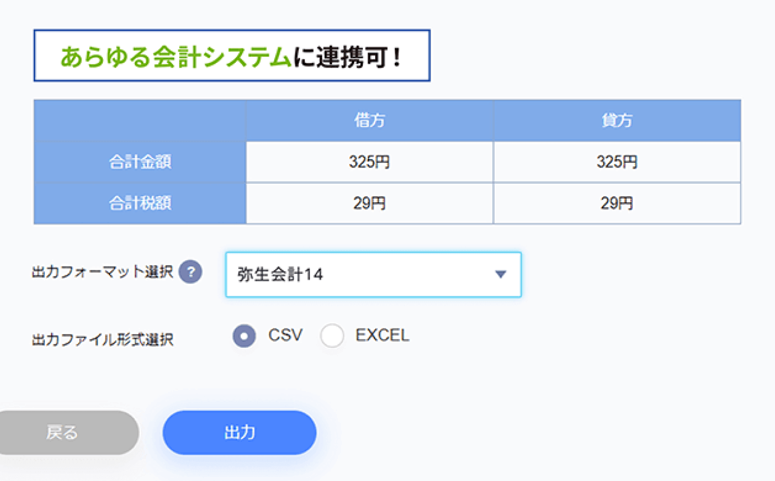Click the 借方 column header

click(x=370, y=121)
